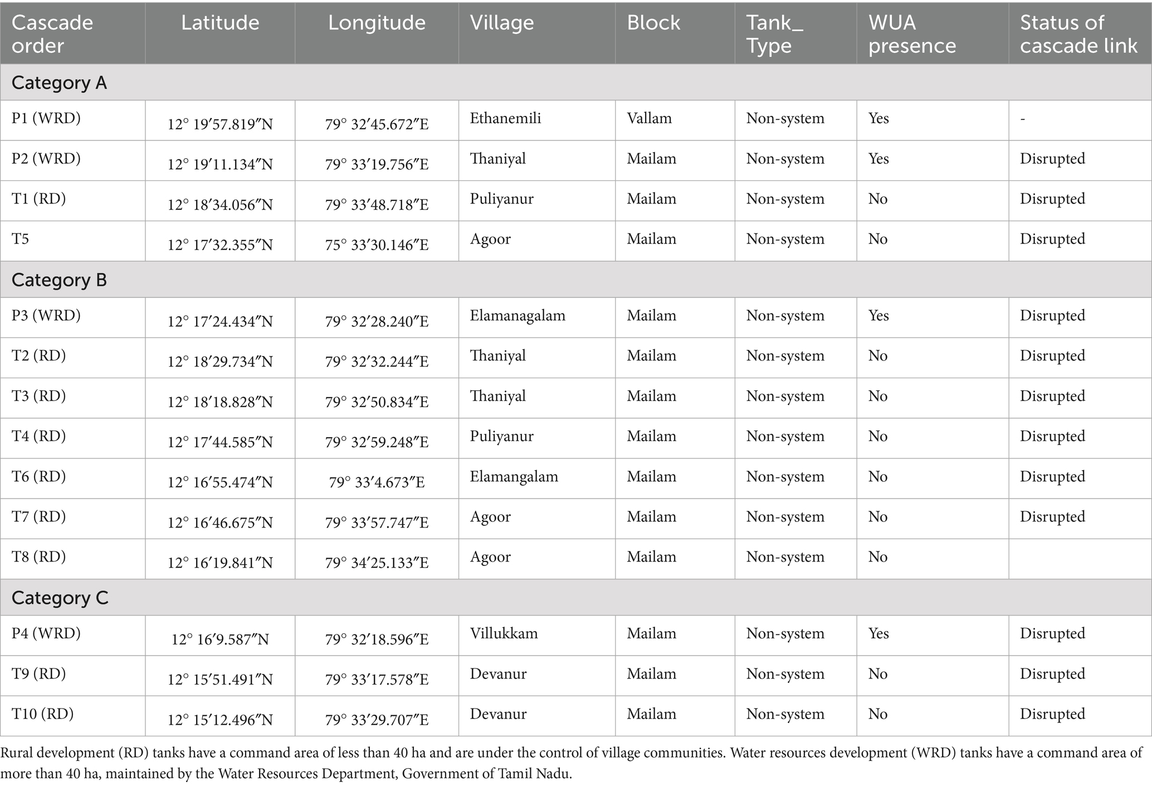Click the Longitude column header
The height and width of the screenshot is (786, 1152).
coord(377,23)
